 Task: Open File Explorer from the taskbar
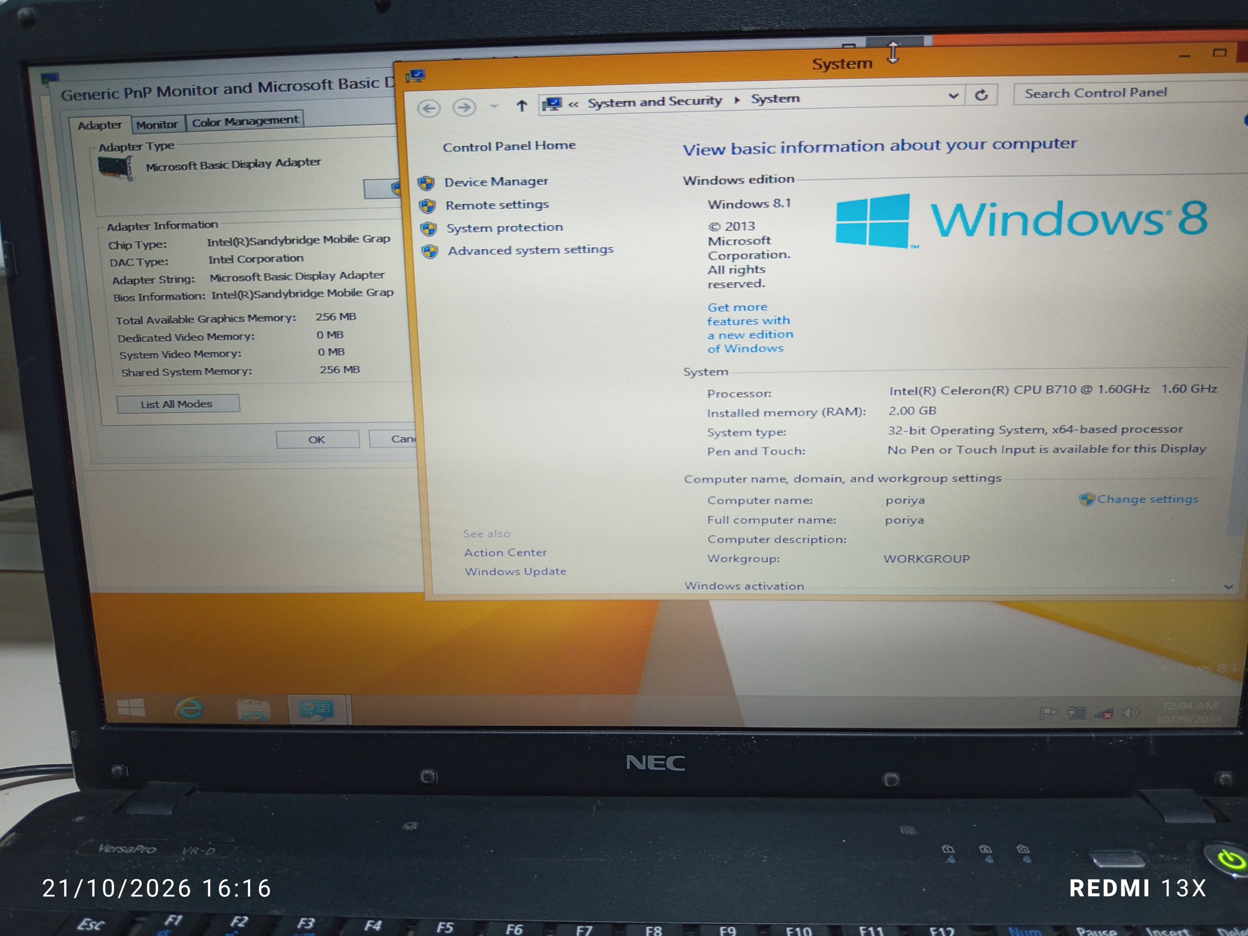(x=253, y=709)
